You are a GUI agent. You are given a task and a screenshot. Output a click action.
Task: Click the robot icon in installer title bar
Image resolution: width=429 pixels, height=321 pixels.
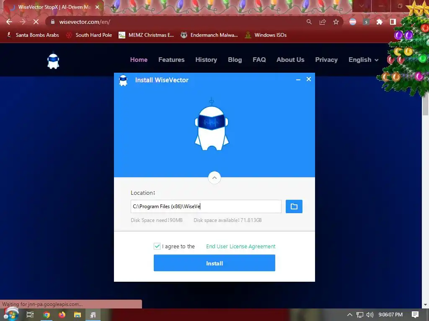click(123, 81)
